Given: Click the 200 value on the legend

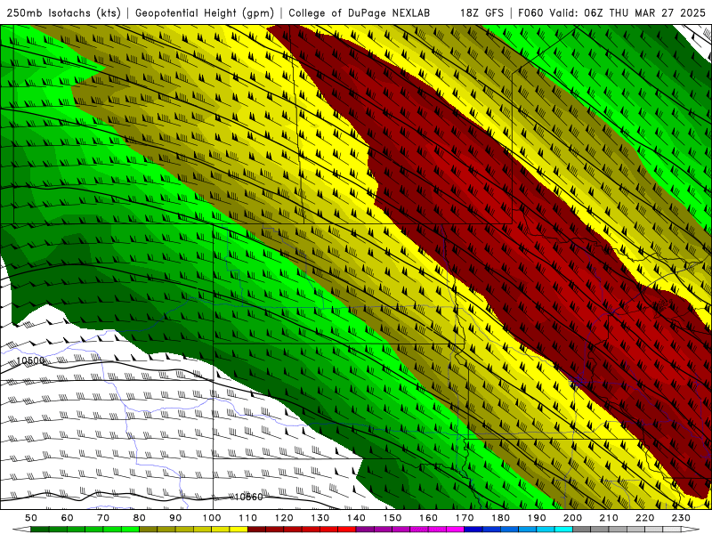Looking at the screenshot, I should 572,518.
